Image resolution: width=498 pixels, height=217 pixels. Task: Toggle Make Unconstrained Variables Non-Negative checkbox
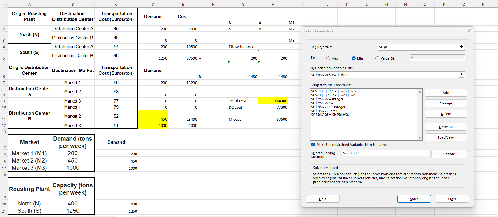[313, 145]
